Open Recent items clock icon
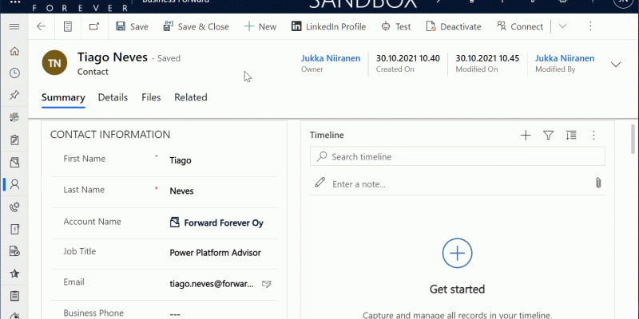Image resolution: width=639 pixels, height=319 pixels. click(x=14, y=73)
